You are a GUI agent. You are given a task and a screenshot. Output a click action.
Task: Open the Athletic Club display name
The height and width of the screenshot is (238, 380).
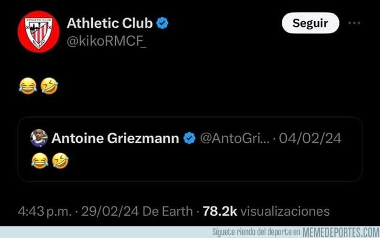coord(109,23)
